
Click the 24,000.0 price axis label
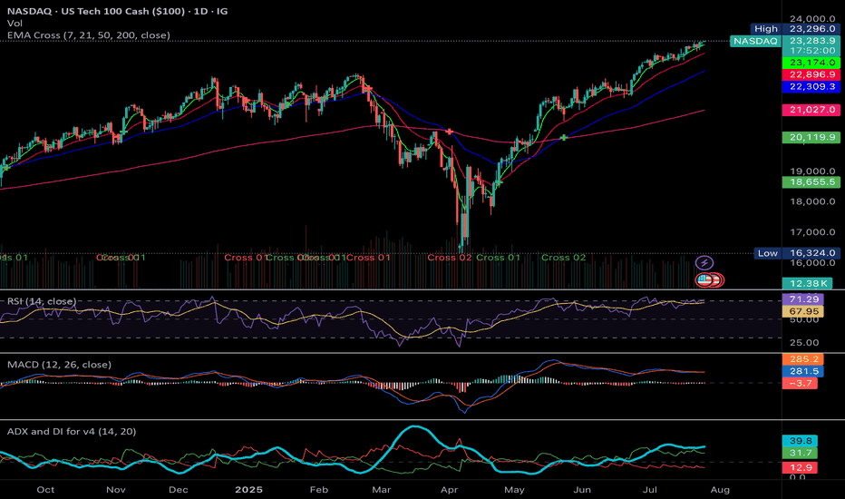point(812,19)
